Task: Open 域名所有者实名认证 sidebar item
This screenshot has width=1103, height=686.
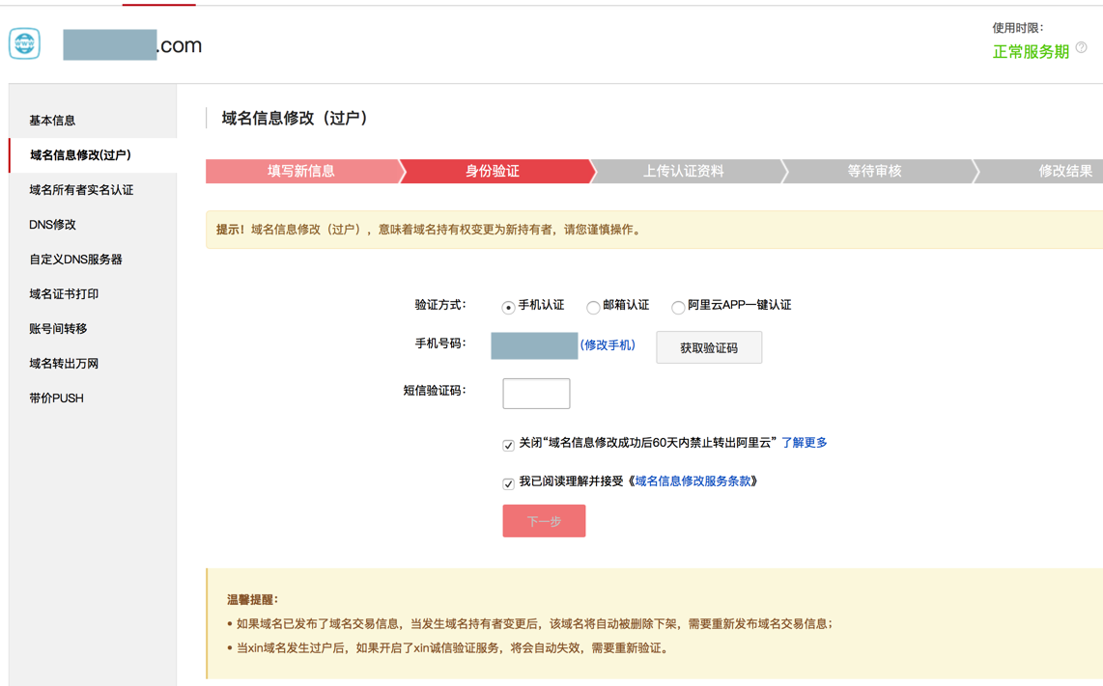Action: pos(81,190)
